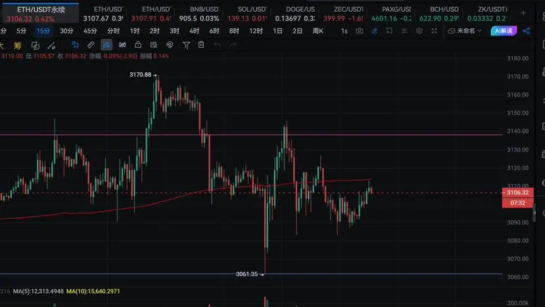Click the redo arrow
The width and height of the screenshot is (545, 307).
click(233, 45)
